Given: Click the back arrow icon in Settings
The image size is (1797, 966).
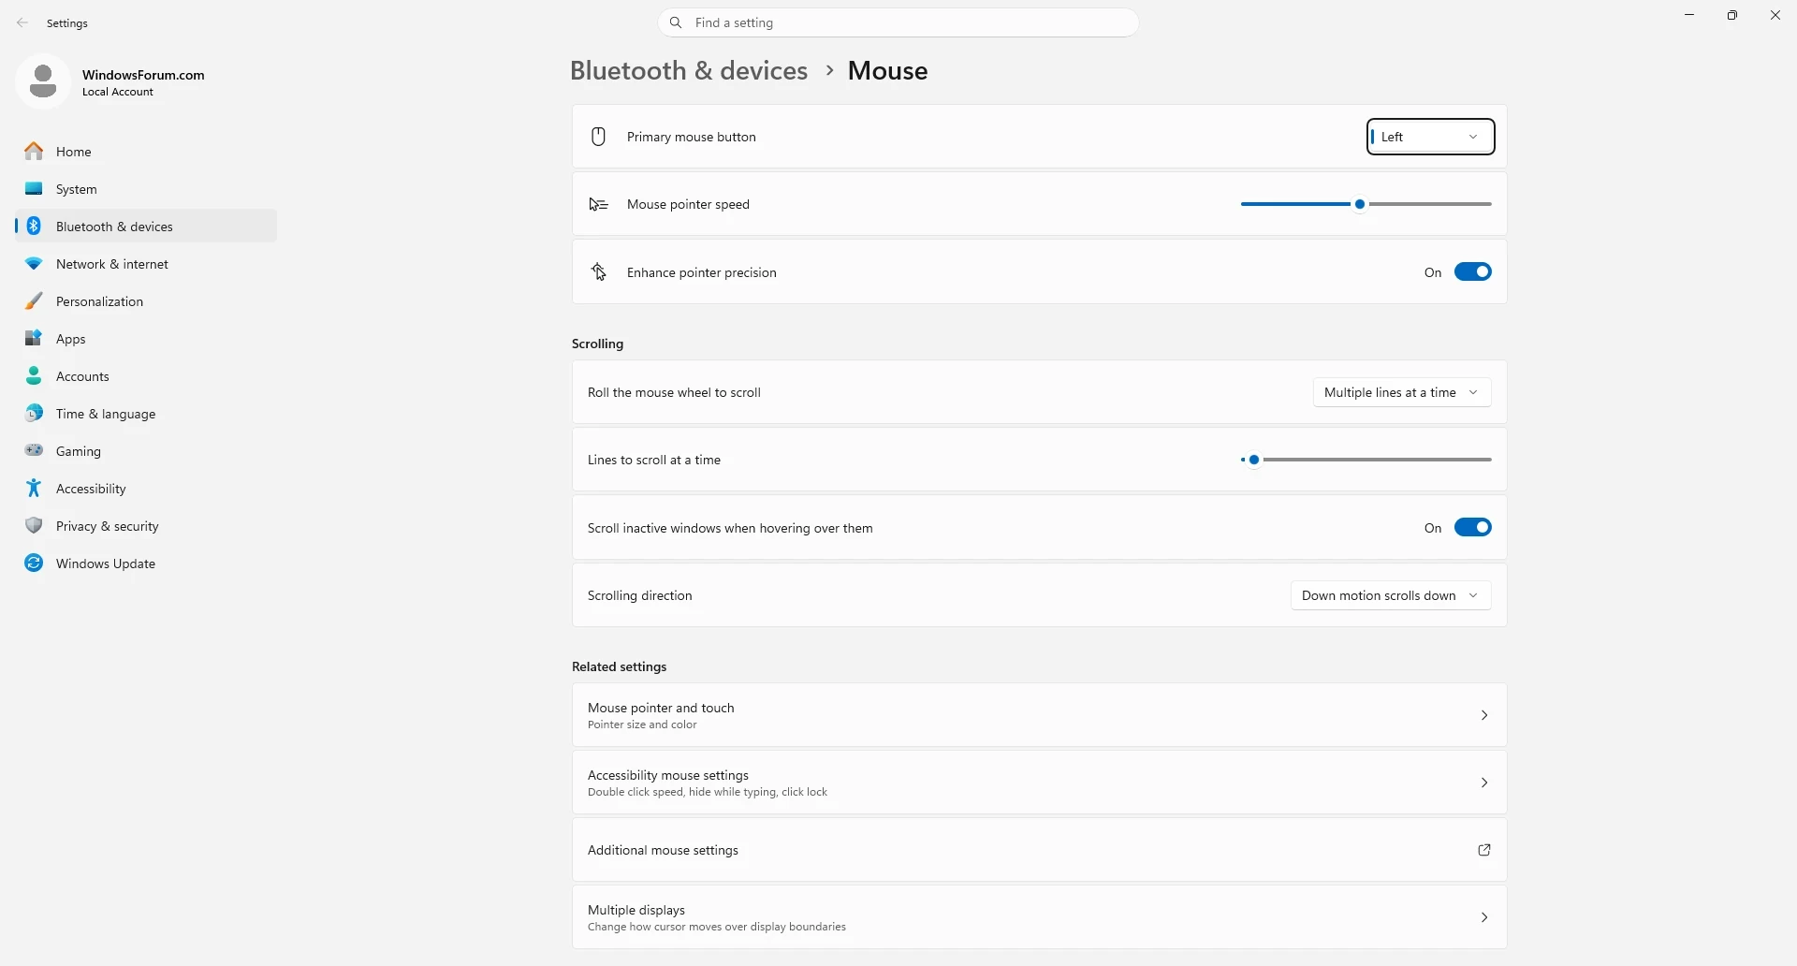Looking at the screenshot, I should click(x=22, y=22).
